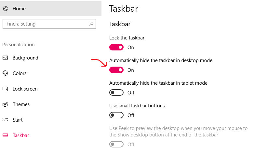Focus the Find a setting field
Screen dimensions: 254x151
pos(49,24)
